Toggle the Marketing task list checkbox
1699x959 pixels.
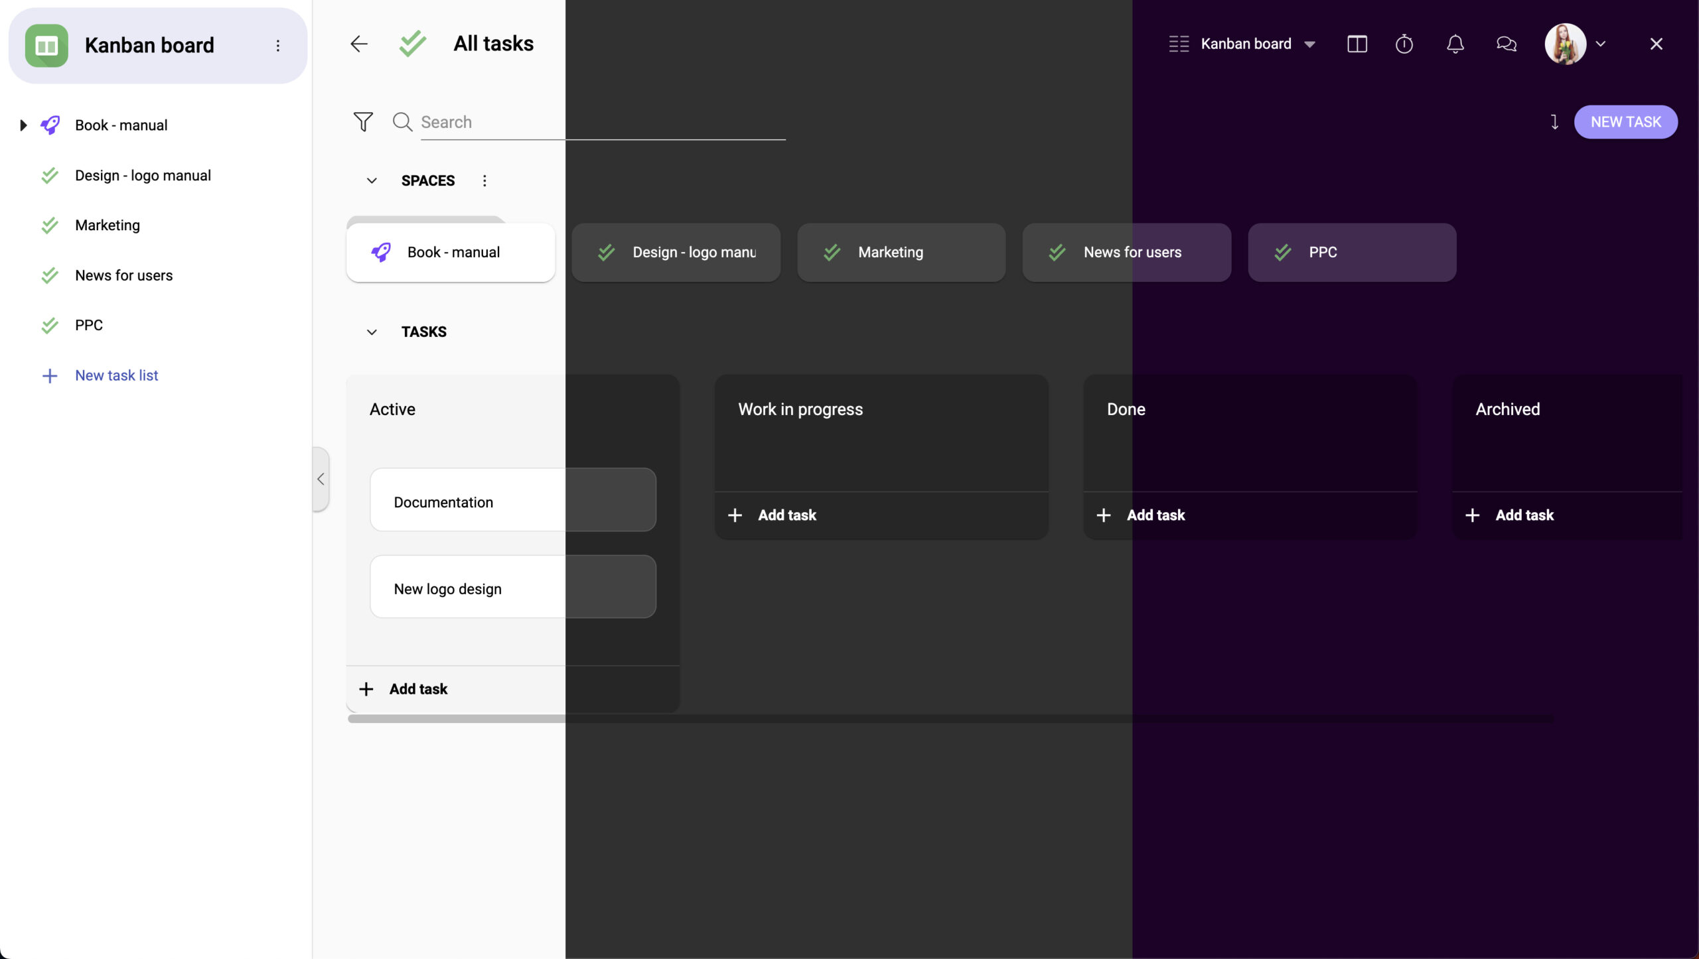click(49, 225)
